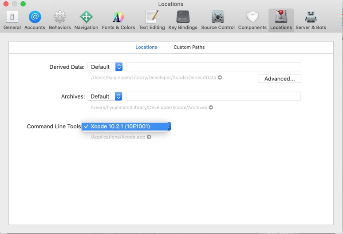This screenshot has width=343, height=234.
Task: Click the Xcode Archives path text
Action: click(x=149, y=107)
